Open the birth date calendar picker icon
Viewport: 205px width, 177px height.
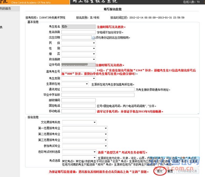[94, 37]
